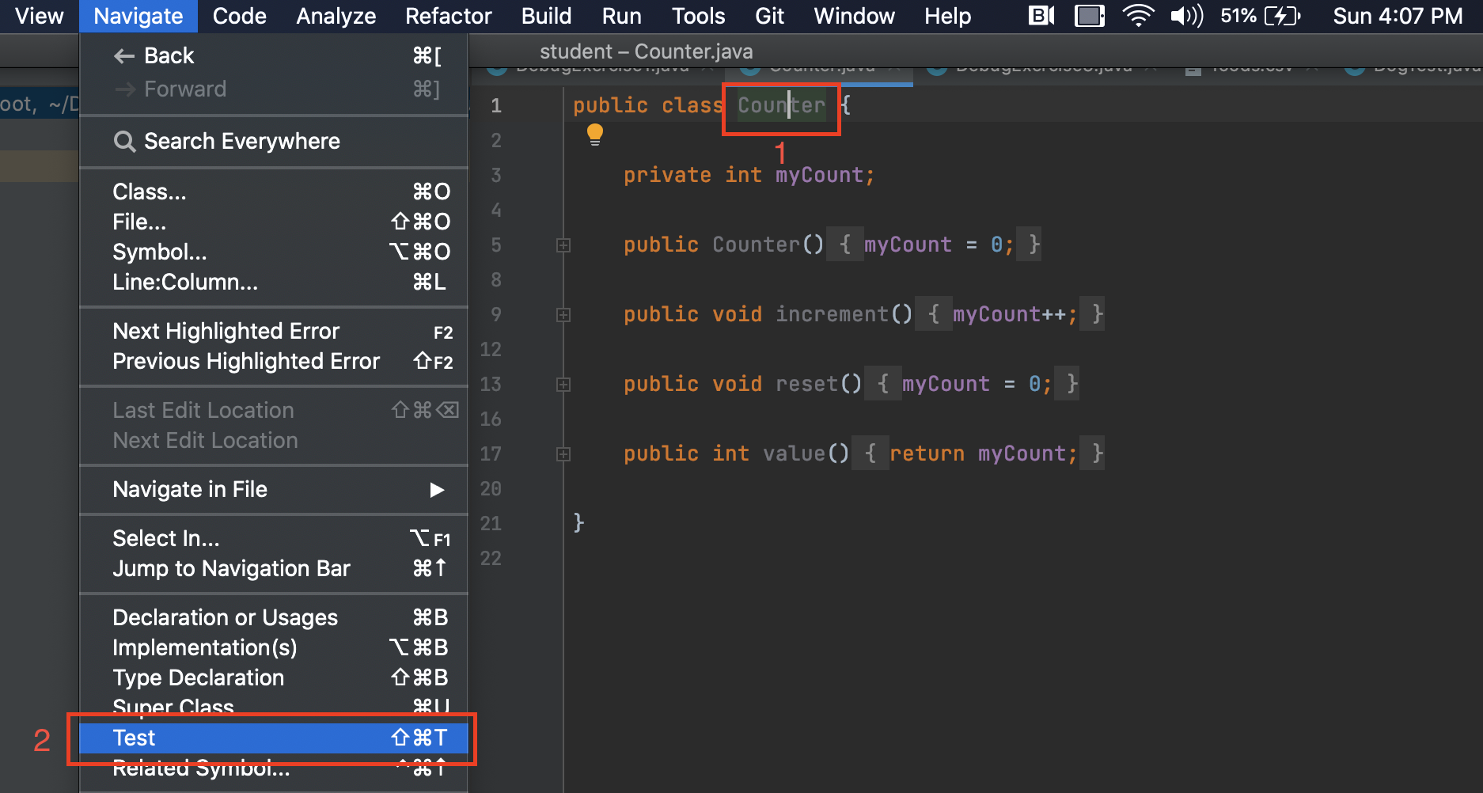Click the Class... menu entry
The image size is (1483, 793).
(x=150, y=192)
